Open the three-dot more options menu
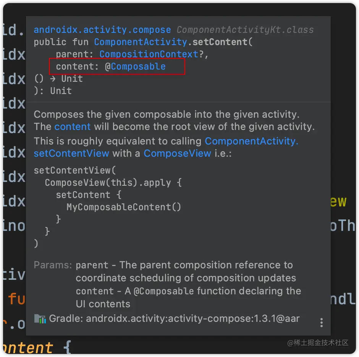359x357 pixels. (x=322, y=322)
